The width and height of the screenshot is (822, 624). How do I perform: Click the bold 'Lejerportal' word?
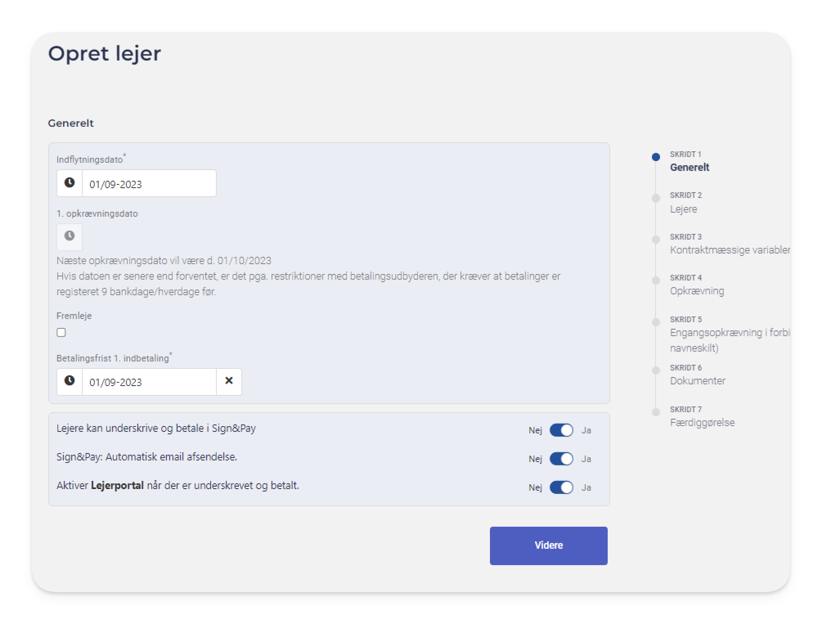pos(117,485)
